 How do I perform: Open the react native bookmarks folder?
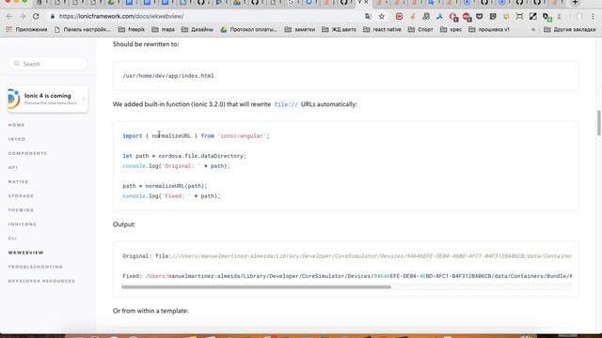[382, 29]
